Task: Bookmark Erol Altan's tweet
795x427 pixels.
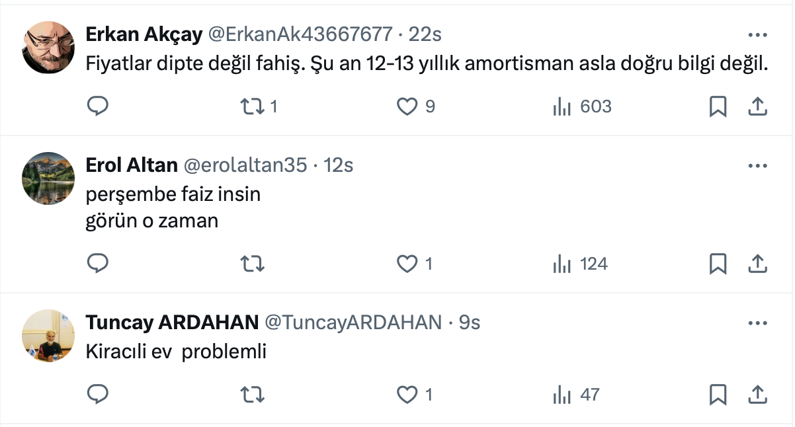Action: tap(718, 264)
